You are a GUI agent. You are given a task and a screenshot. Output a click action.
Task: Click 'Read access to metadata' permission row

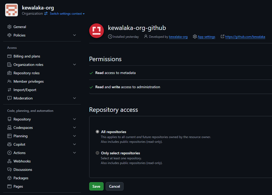(180, 73)
